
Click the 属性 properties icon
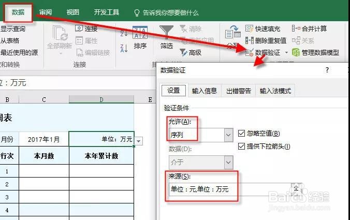point(79,40)
